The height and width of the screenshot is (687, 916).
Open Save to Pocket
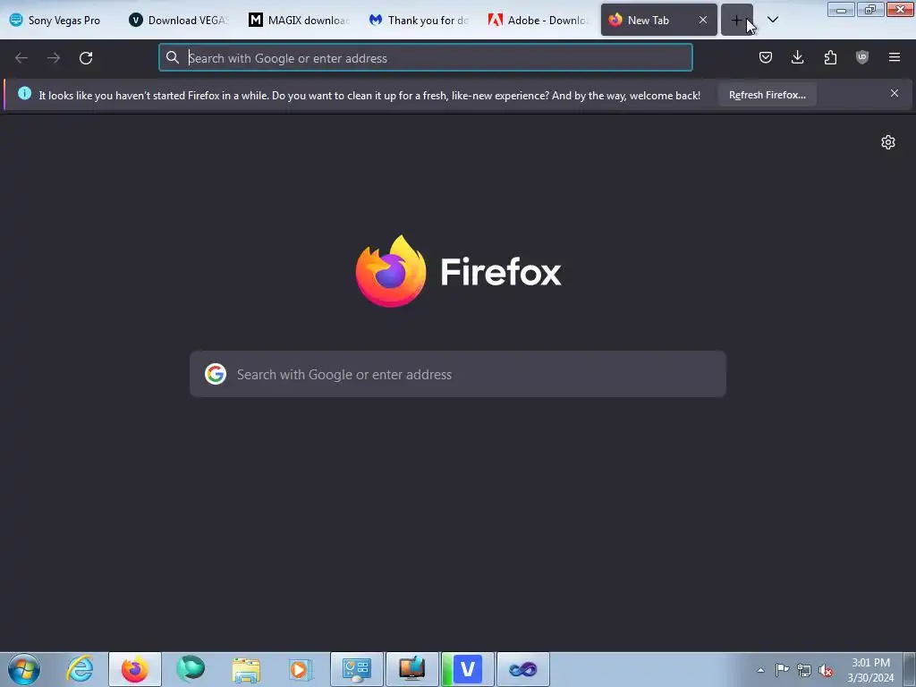[766, 57]
